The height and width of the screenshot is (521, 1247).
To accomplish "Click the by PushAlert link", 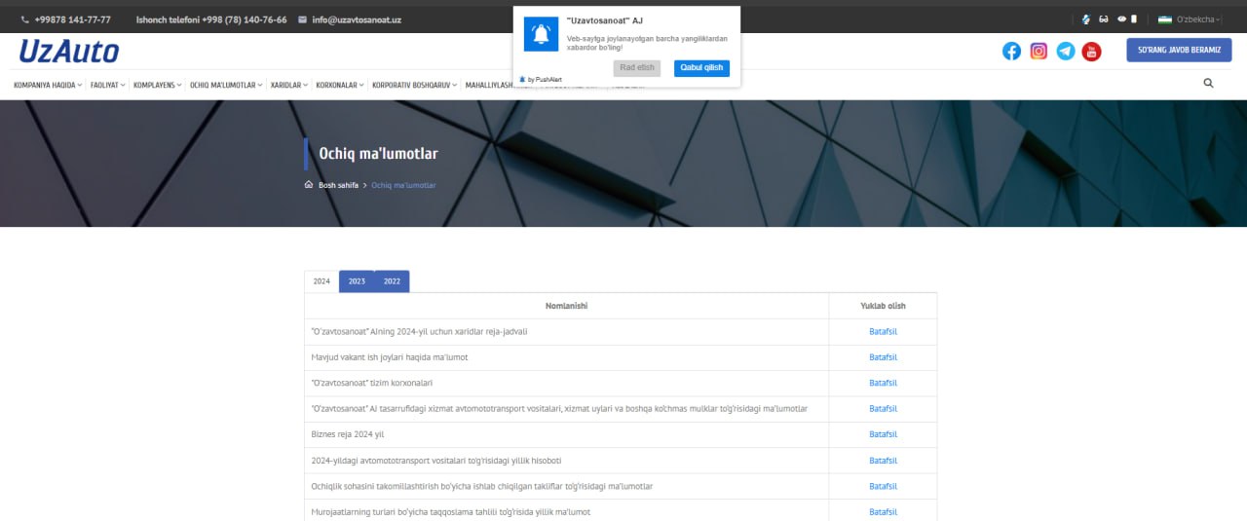I will click(x=541, y=80).
